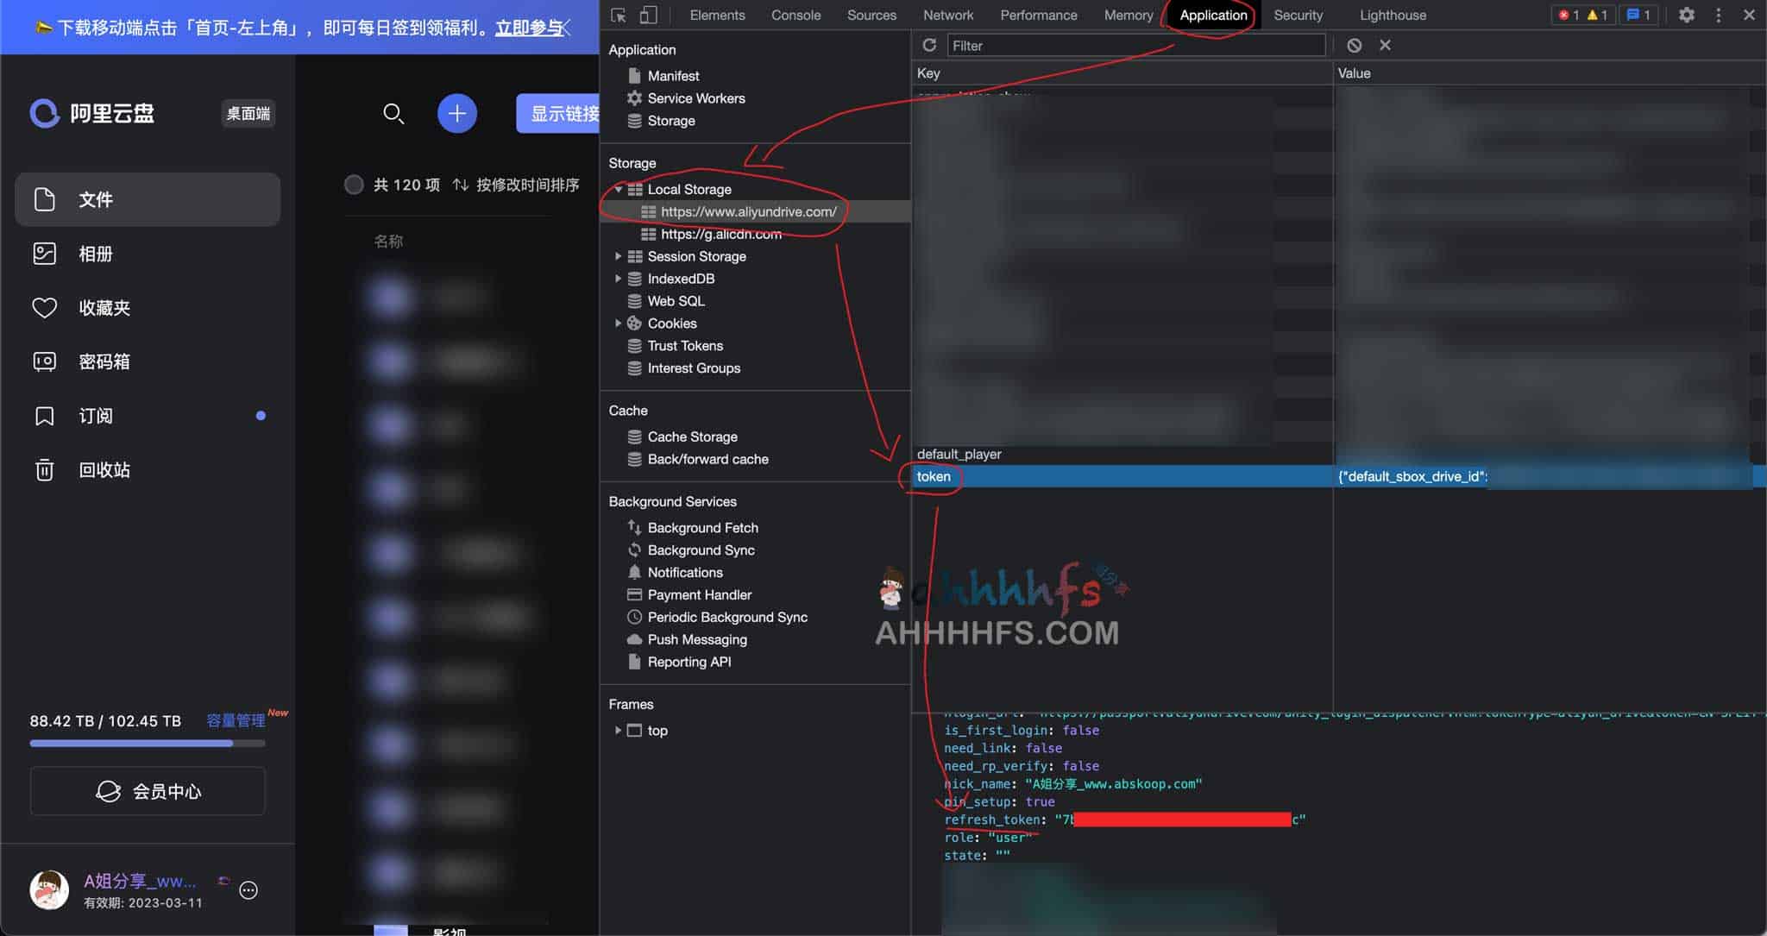Toggle the device toolbar icon
Screen dimensions: 1767x936
648,15
